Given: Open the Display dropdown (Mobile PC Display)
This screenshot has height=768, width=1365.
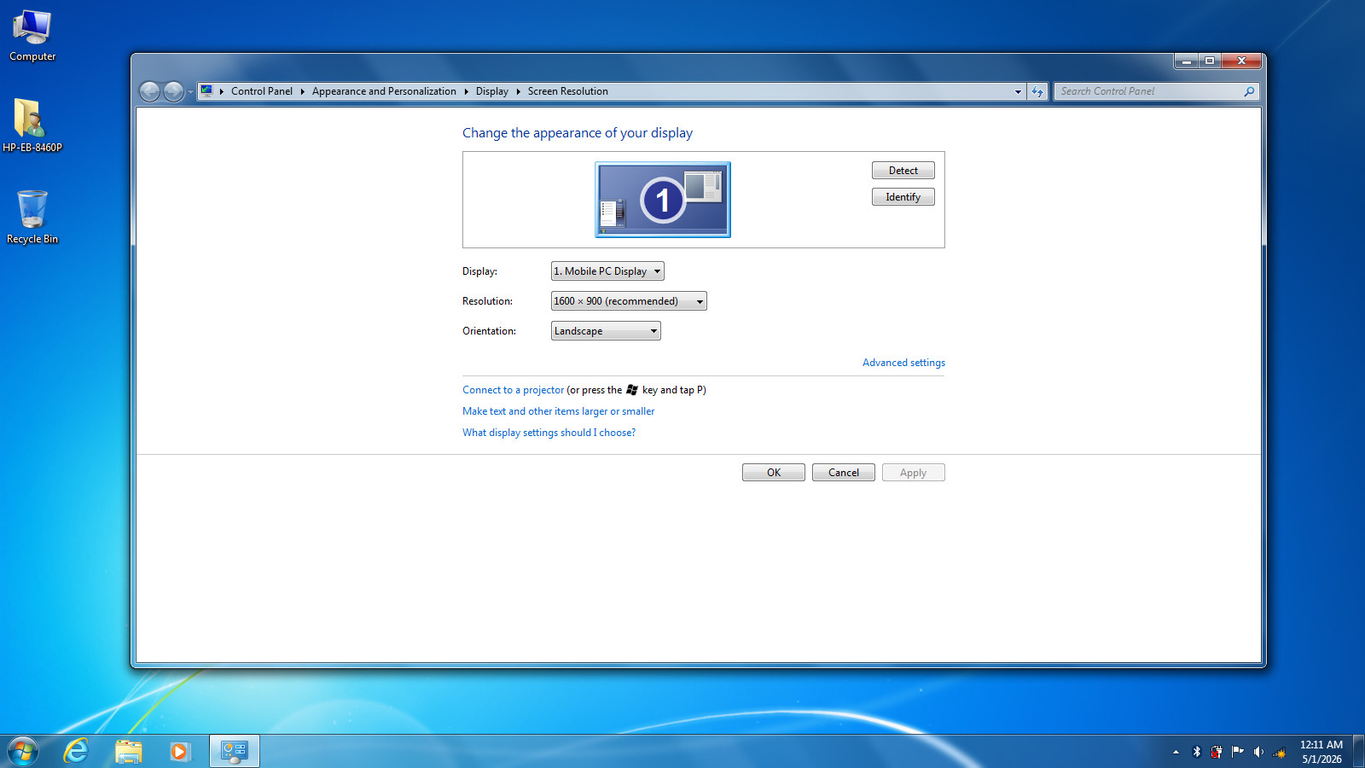Looking at the screenshot, I should point(607,271).
